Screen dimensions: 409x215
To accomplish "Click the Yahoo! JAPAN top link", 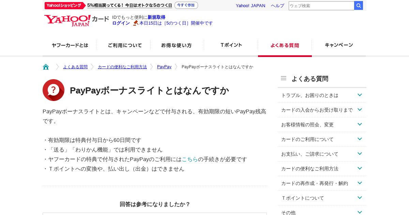I will [251, 5].
